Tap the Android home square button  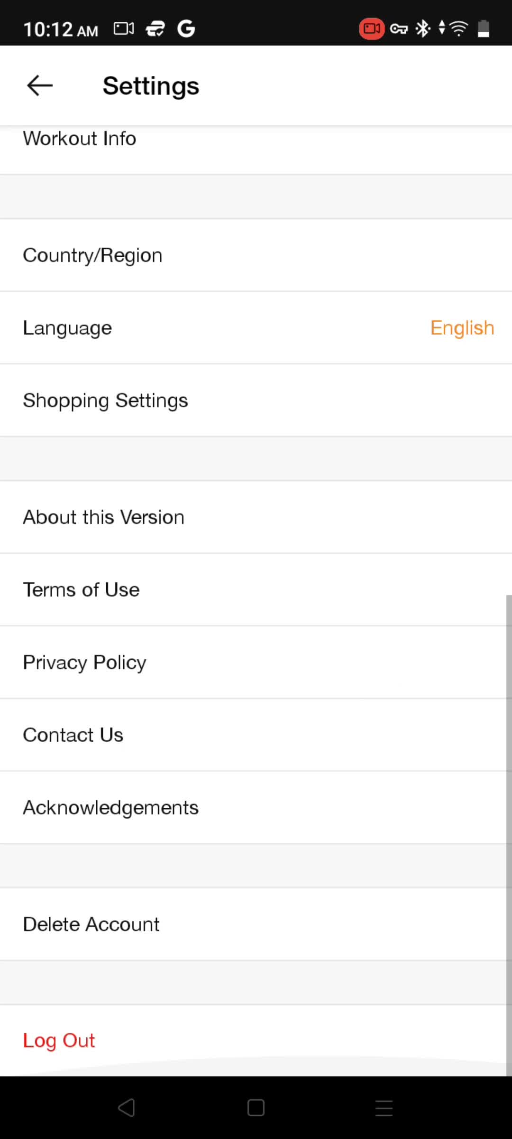pyautogui.click(x=256, y=1108)
